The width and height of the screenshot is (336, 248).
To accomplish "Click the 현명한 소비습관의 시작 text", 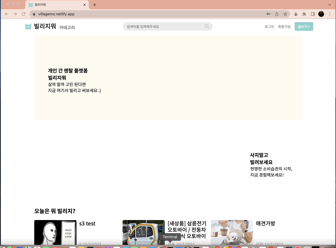I will [x=271, y=169].
